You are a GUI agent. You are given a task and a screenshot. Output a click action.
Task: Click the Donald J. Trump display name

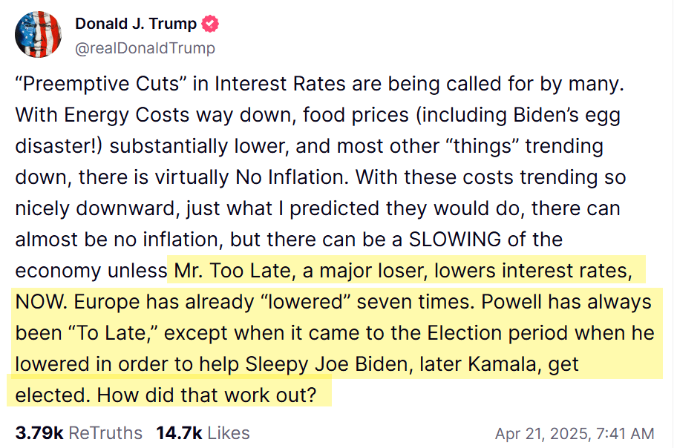(x=136, y=24)
